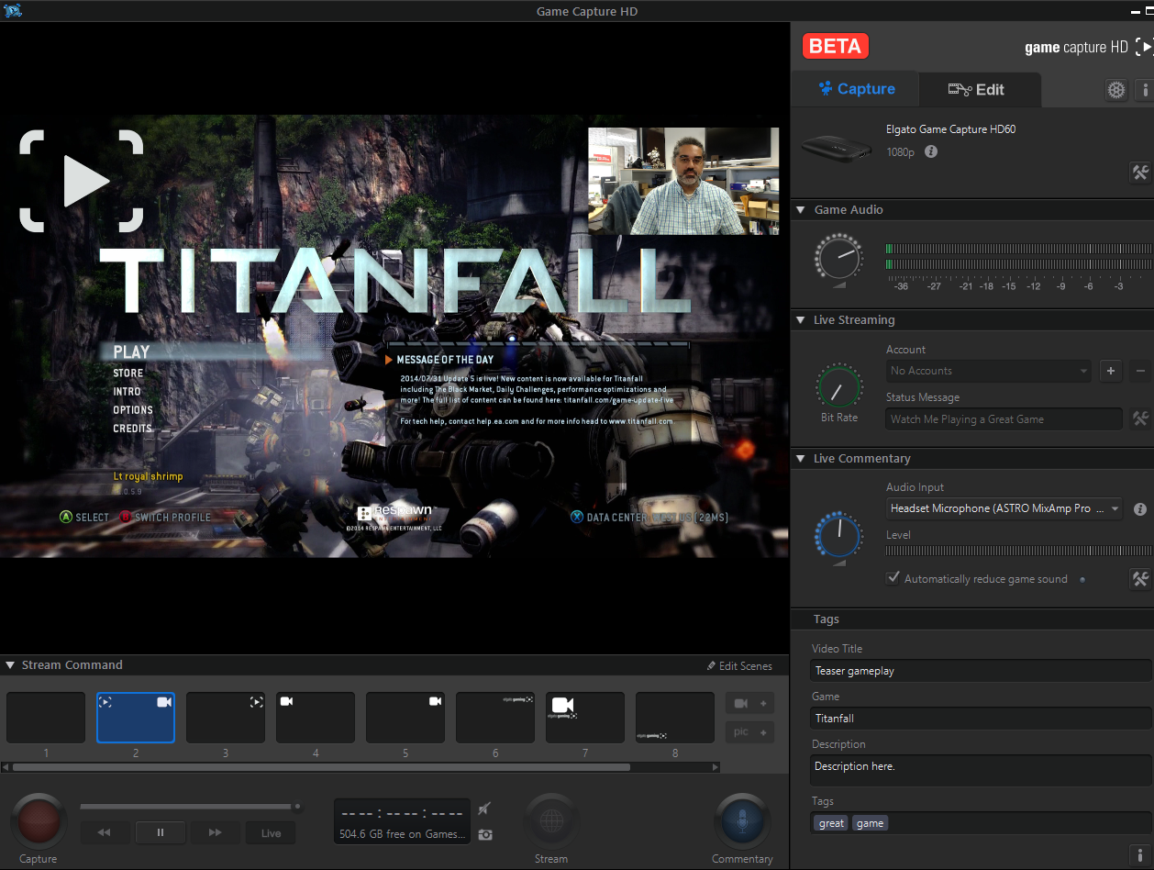Open the Headset Microphone audio input dropdown
Viewport: 1154px width, 870px height.
(1004, 508)
